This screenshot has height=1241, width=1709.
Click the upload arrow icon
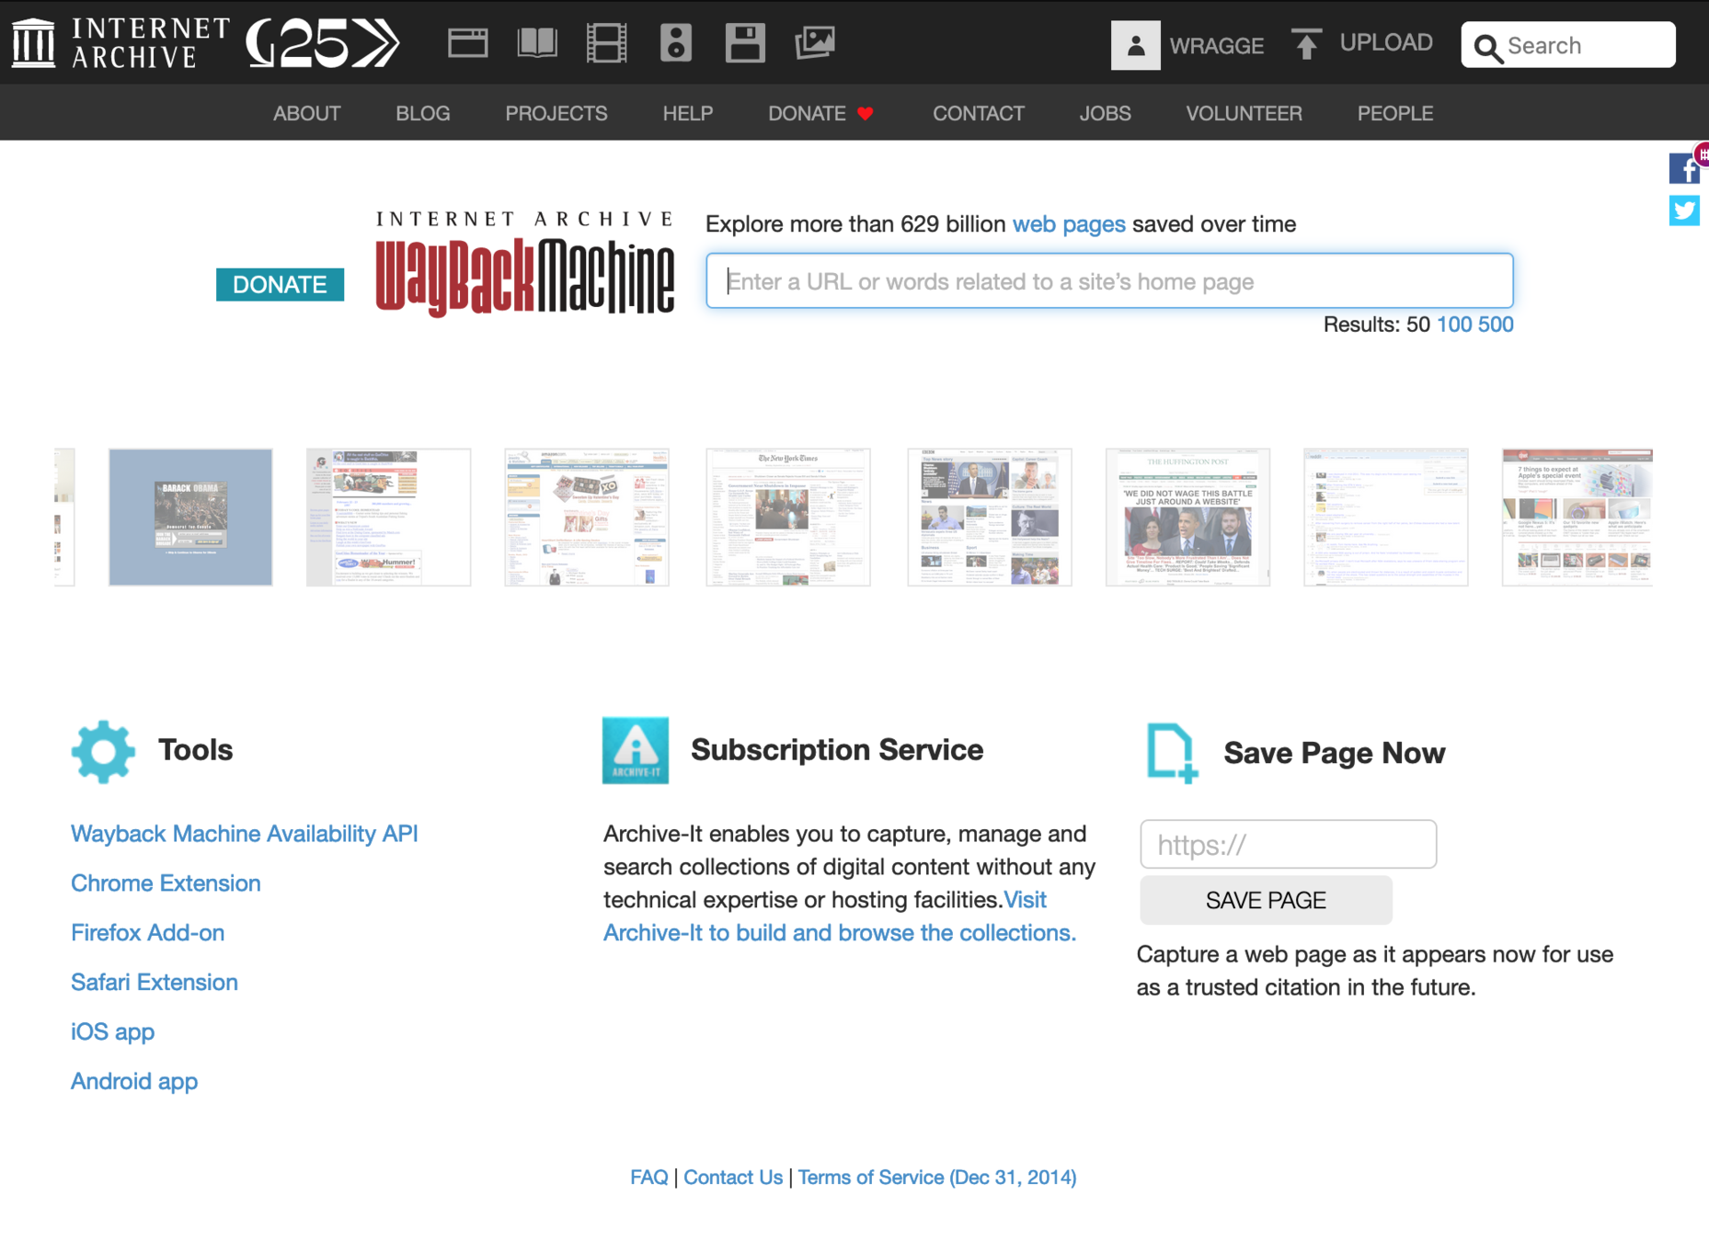coord(1306,43)
